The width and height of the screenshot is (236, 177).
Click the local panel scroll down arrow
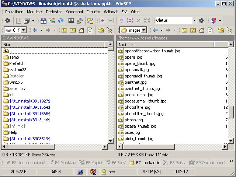point(111,141)
